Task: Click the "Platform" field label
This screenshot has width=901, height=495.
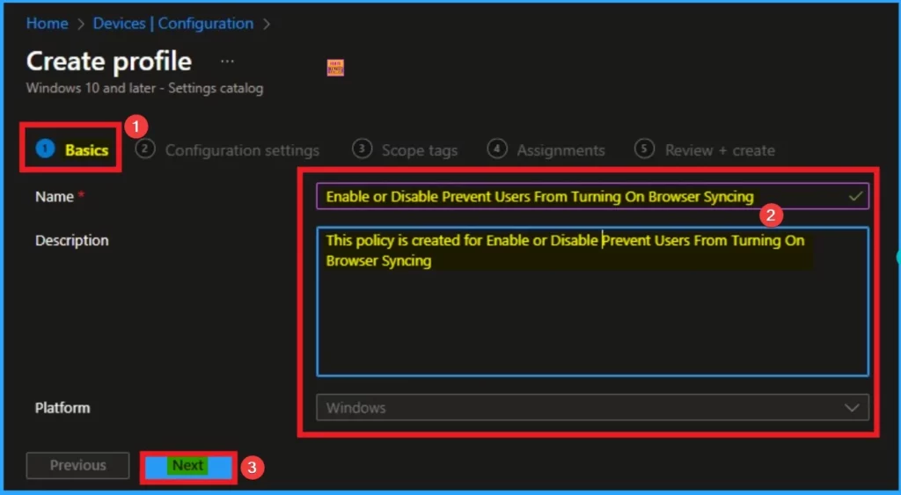Action: point(62,408)
